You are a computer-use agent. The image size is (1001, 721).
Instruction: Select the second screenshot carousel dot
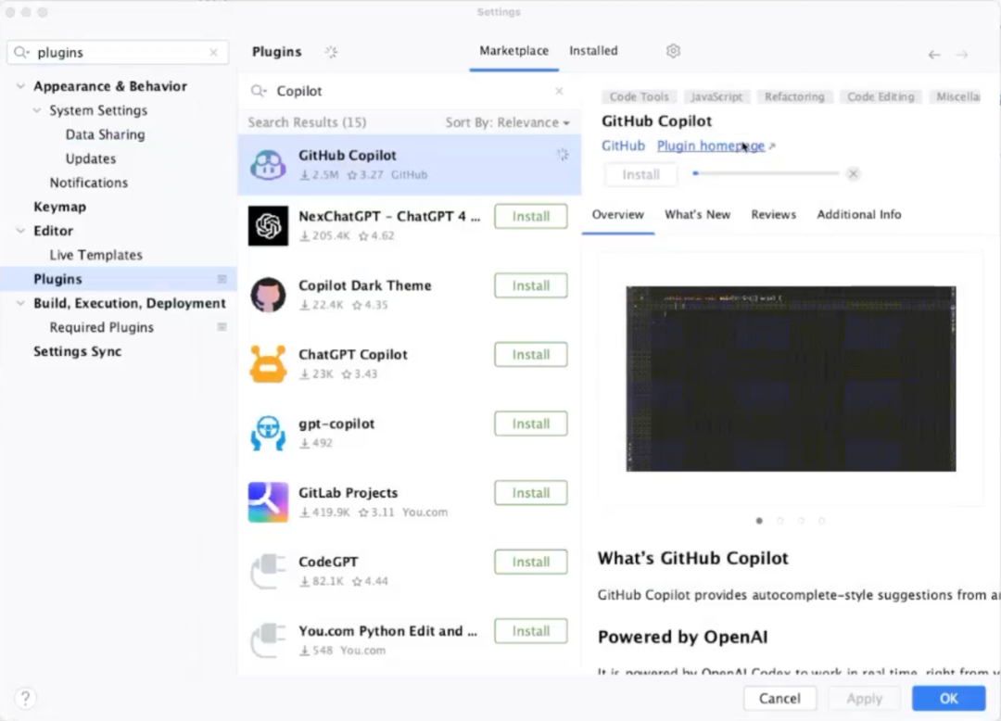779,521
